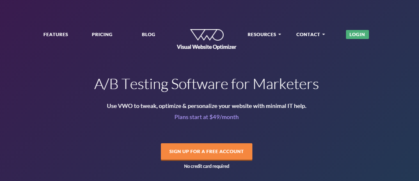Expand the caret arrow beside RESOURCES
This screenshot has height=181, width=419.
click(x=279, y=34)
